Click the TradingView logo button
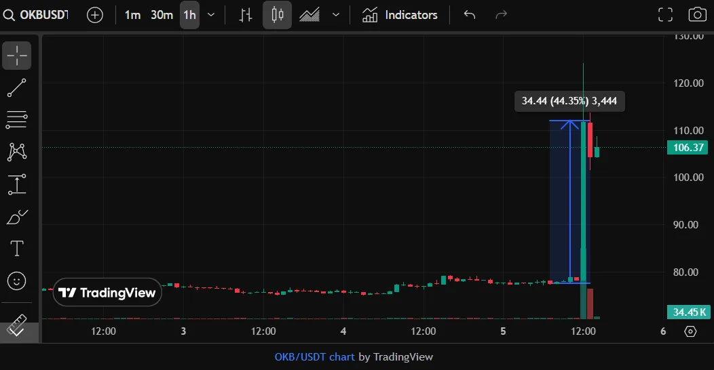 107,292
